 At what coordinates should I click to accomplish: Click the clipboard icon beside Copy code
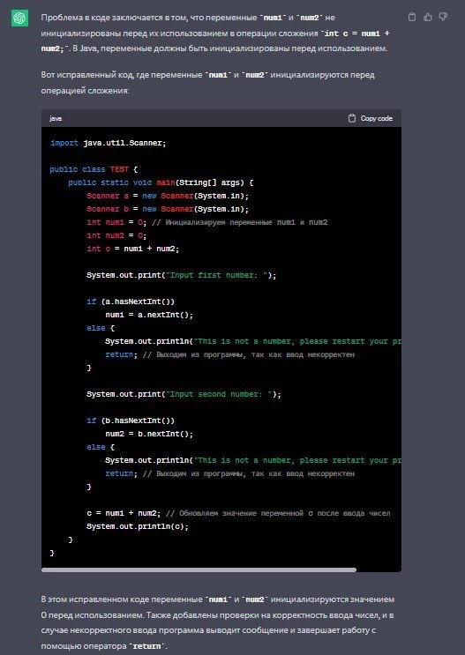tap(352, 118)
